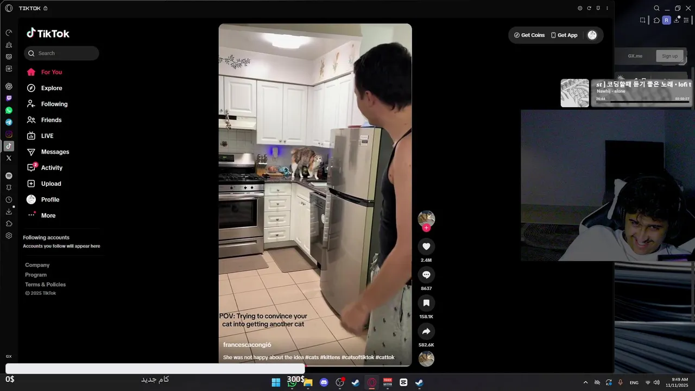Follow creator with the red plus badge
The width and height of the screenshot is (695, 391).
tap(426, 228)
